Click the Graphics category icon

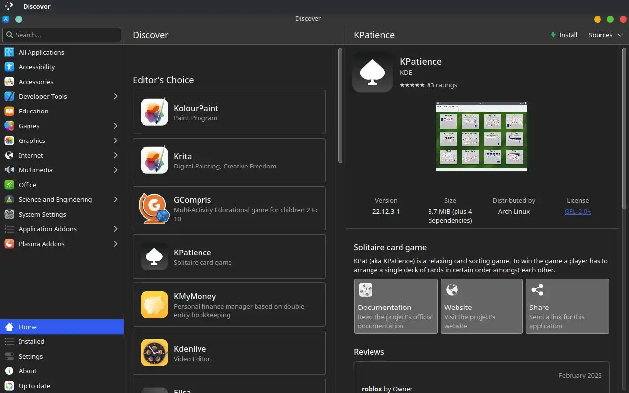tap(9, 140)
